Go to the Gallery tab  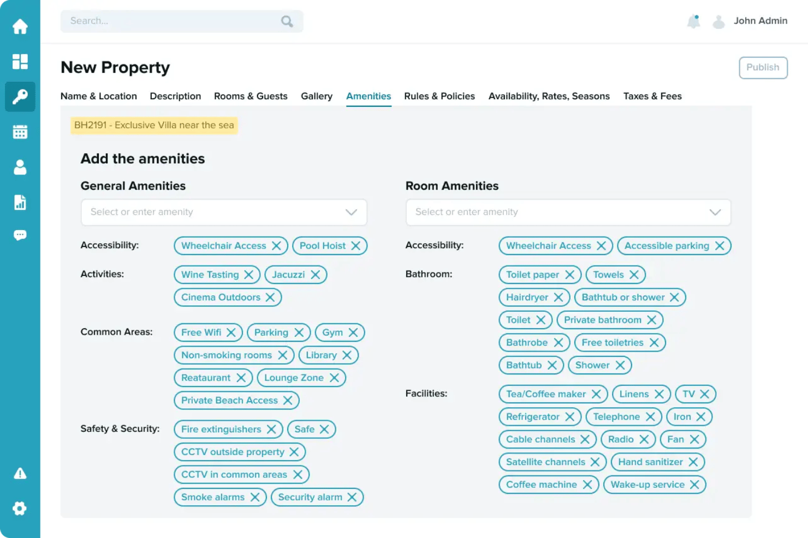(x=317, y=96)
